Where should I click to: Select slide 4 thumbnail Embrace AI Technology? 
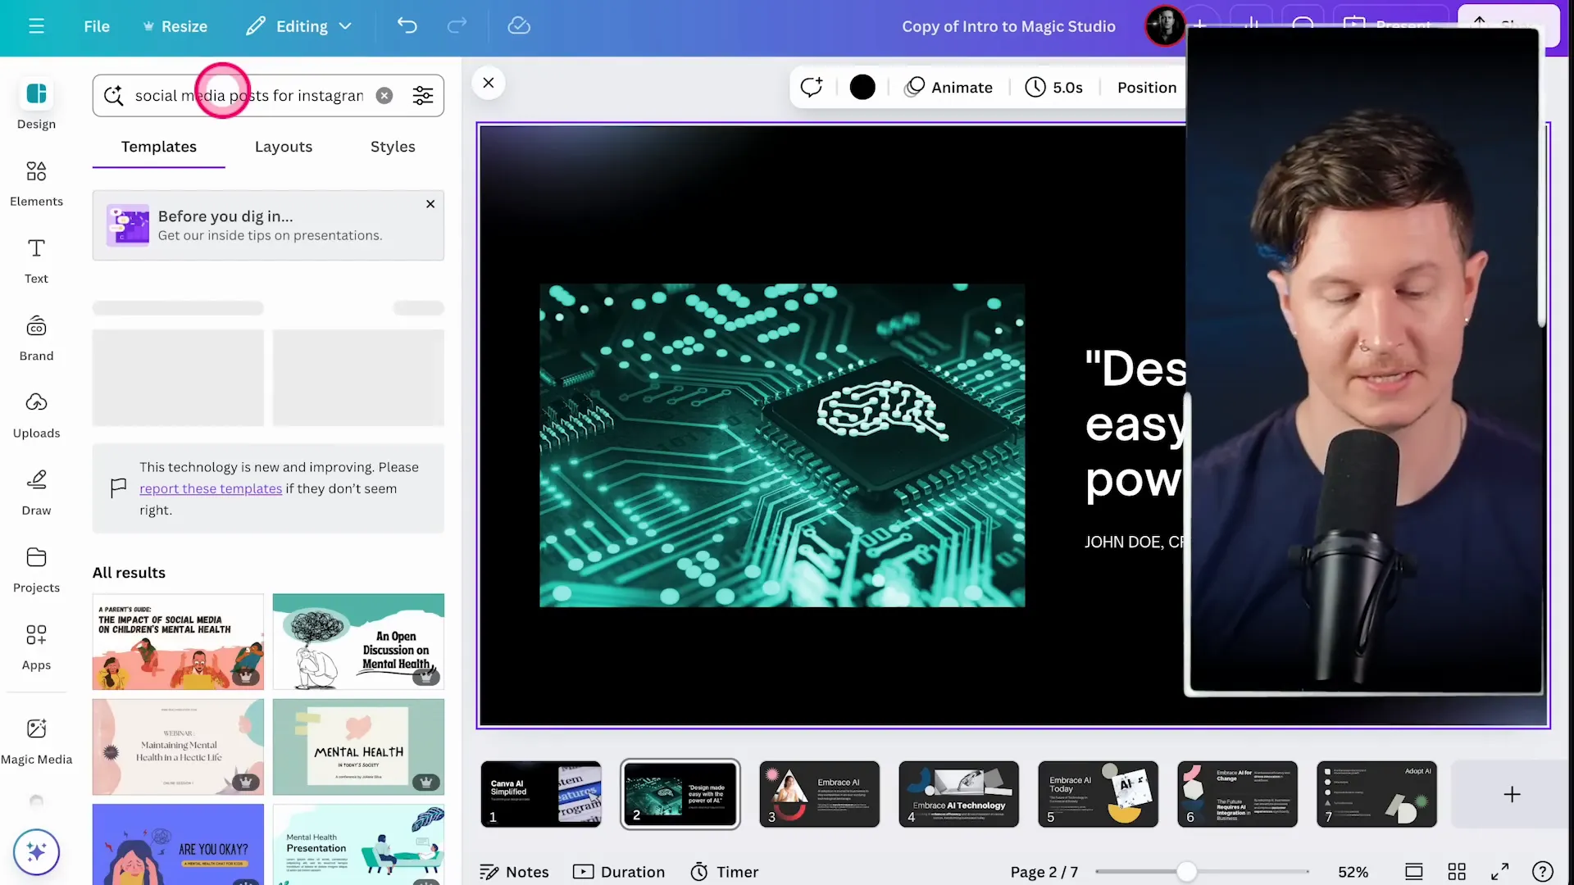(x=958, y=793)
